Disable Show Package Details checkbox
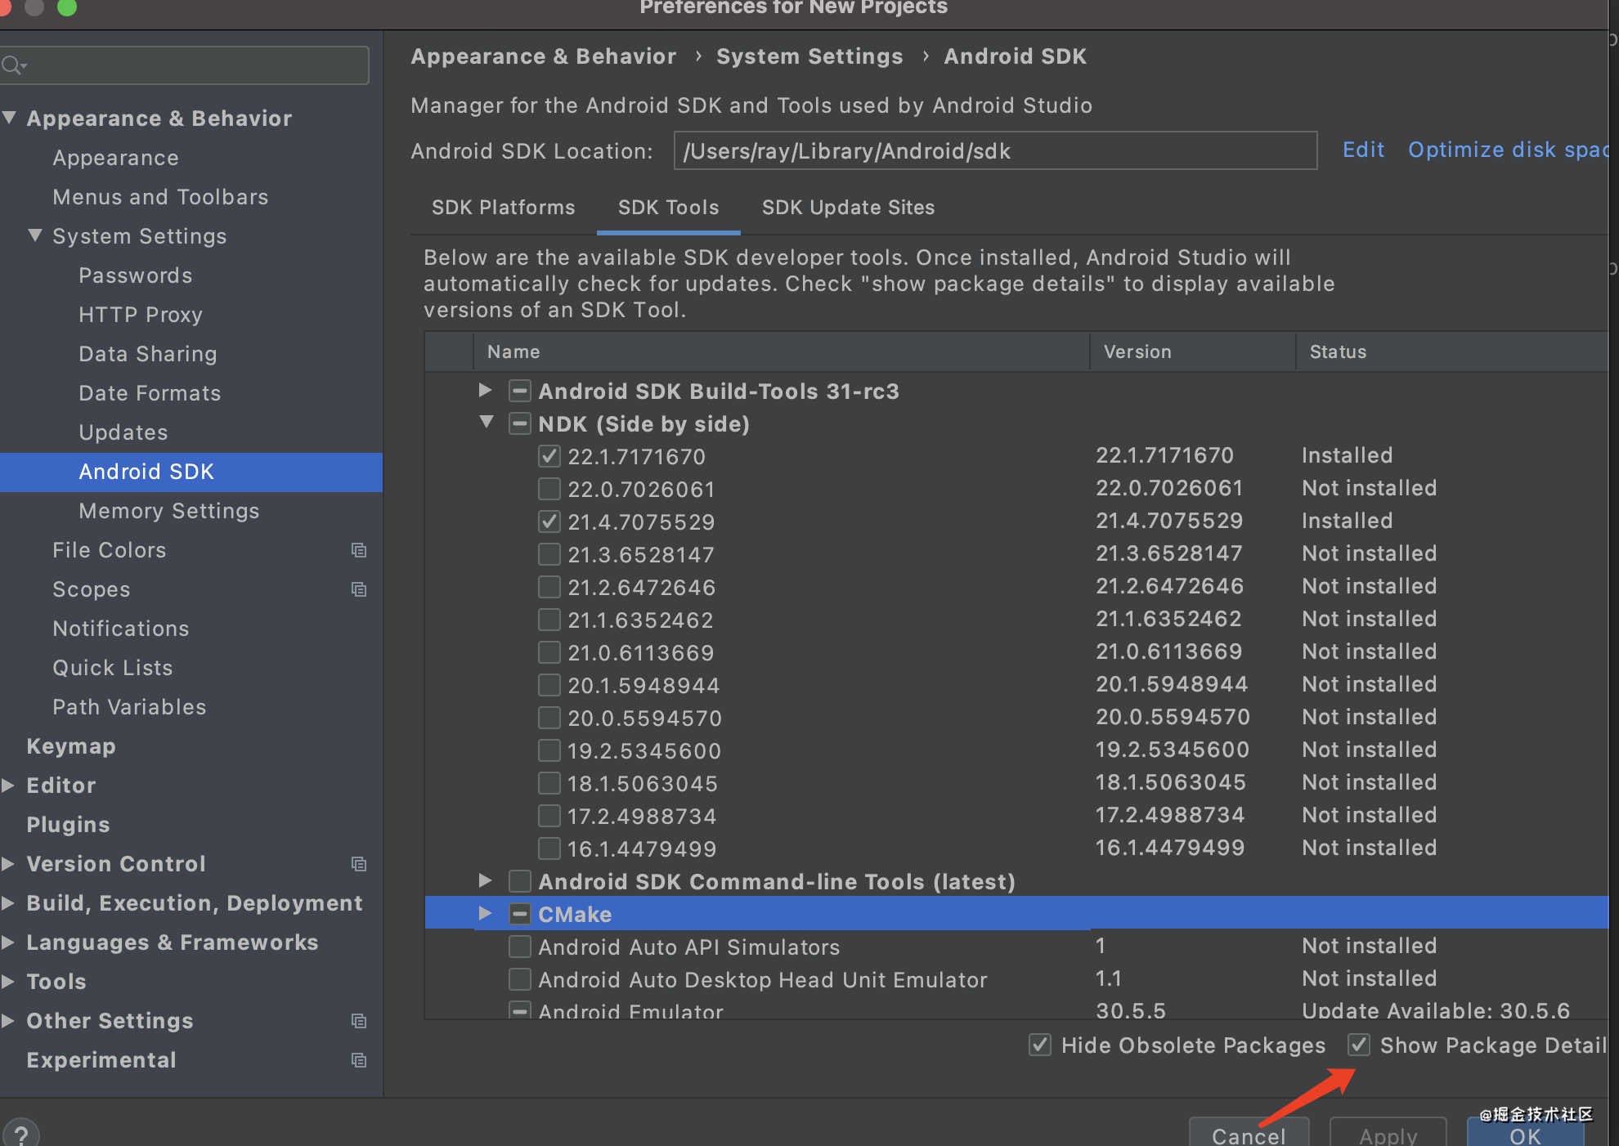The height and width of the screenshot is (1146, 1619). pyautogui.click(x=1359, y=1045)
